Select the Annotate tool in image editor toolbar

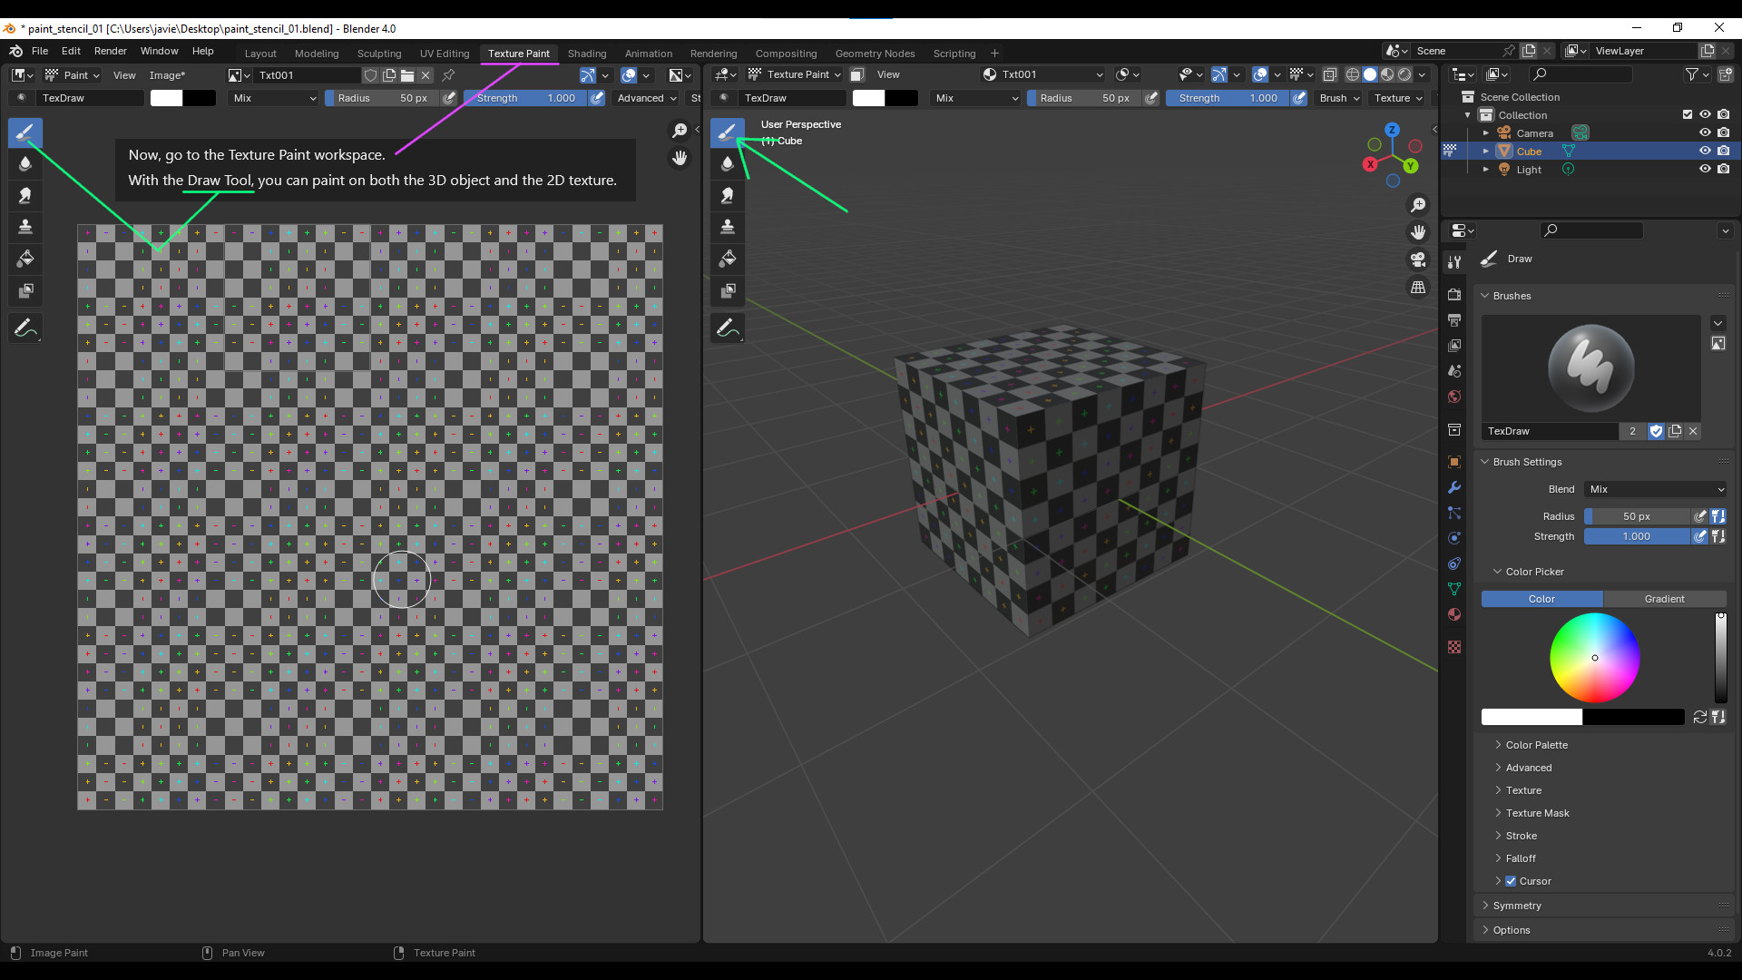[x=25, y=328]
